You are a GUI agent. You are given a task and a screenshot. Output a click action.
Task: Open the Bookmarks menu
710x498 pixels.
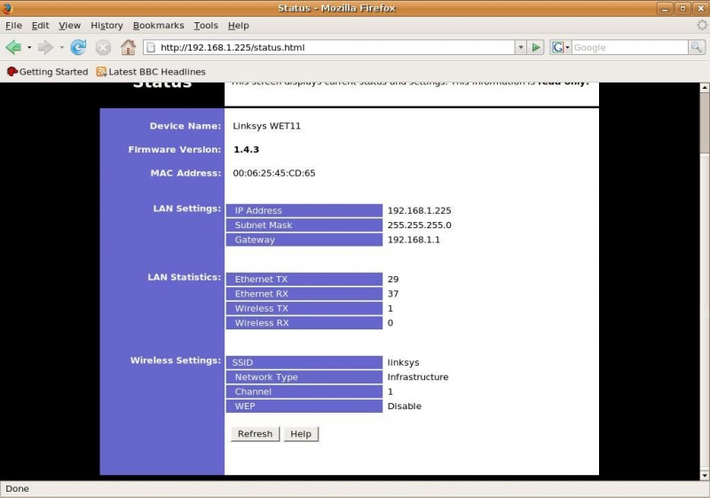pos(159,26)
